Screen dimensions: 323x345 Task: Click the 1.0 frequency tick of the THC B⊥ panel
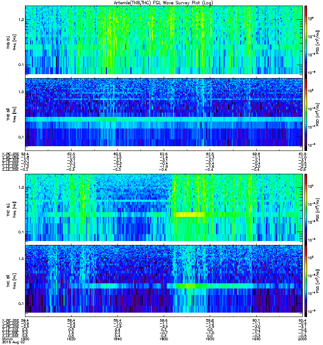(21, 188)
